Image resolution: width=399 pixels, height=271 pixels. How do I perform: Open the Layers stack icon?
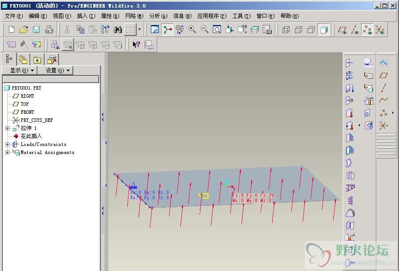point(255,29)
